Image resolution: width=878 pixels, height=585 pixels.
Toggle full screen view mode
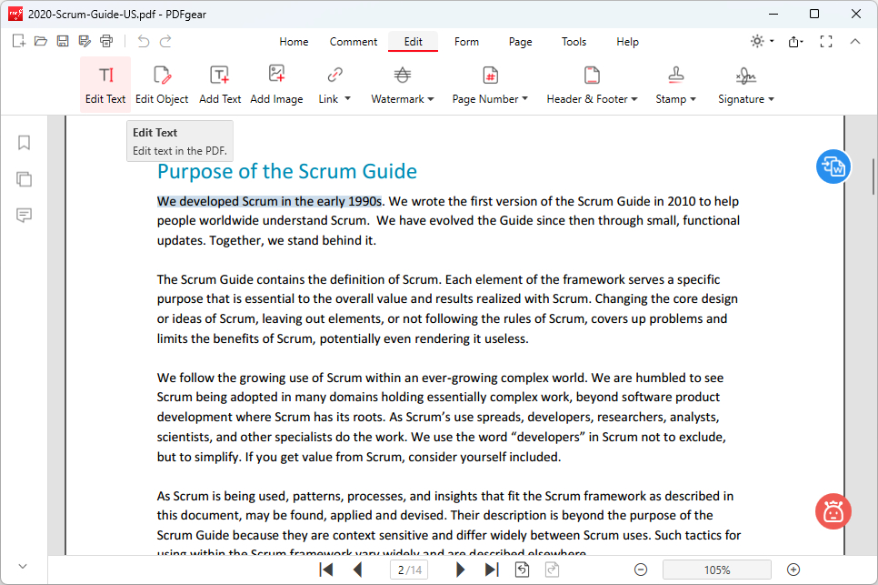tap(826, 41)
